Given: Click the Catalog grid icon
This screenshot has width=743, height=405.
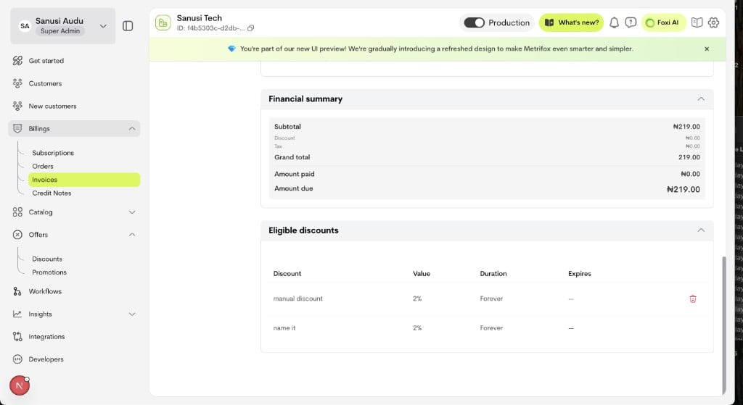Looking at the screenshot, I should [x=17, y=212].
